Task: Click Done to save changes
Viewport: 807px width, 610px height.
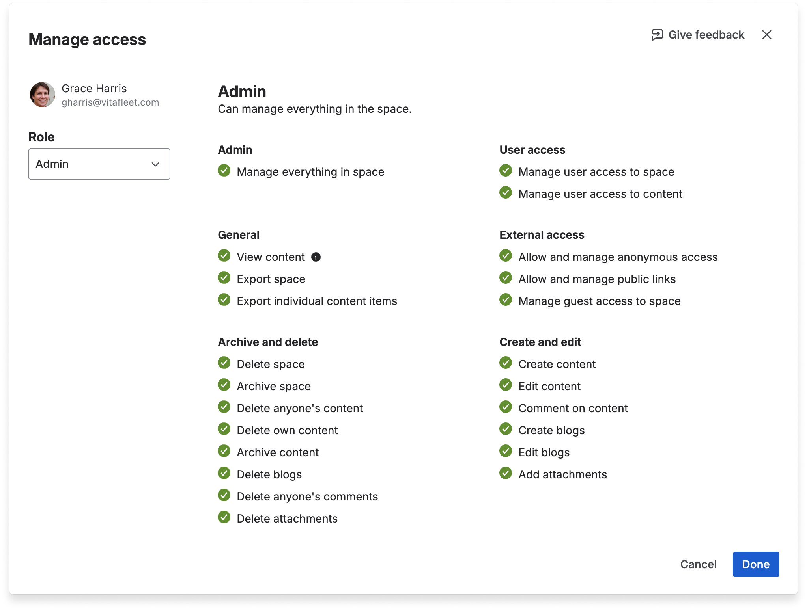Action: 755,564
